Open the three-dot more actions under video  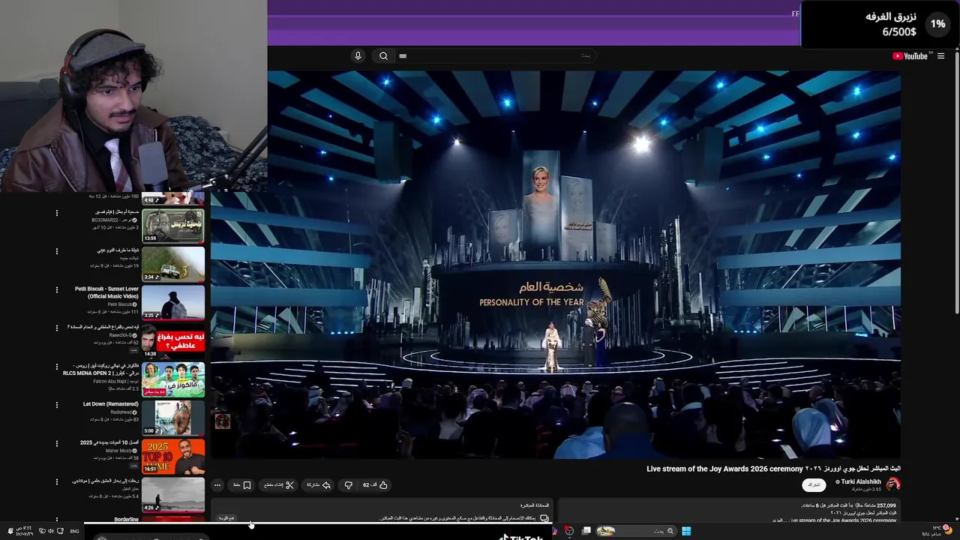(x=217, y=485)
